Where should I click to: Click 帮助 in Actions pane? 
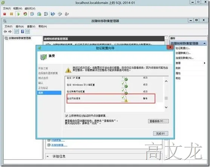(178, 78)
